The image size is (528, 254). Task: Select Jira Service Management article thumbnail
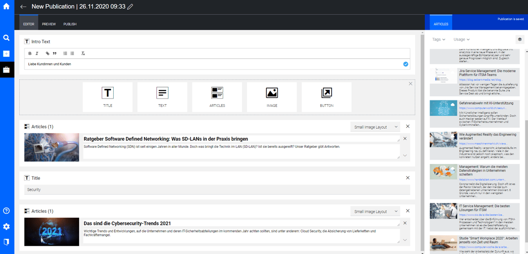[444, 77]
